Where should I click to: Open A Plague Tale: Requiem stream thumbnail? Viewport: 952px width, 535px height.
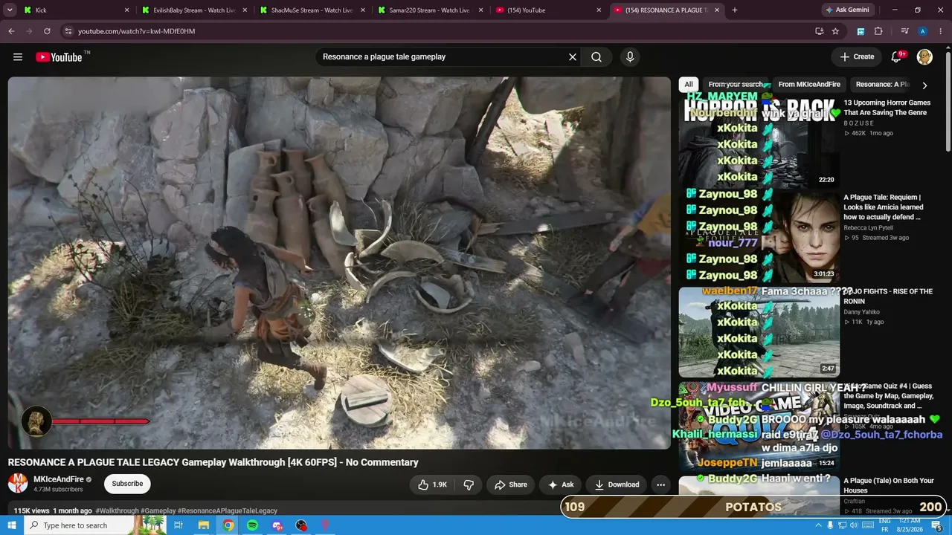point(759,236)
